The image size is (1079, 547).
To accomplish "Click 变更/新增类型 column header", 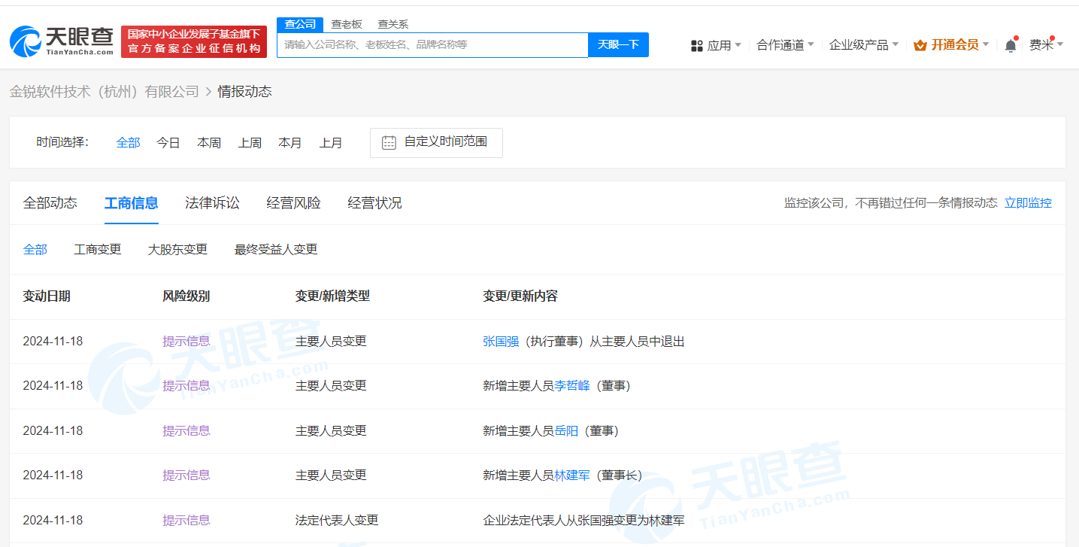I will tap(332, 296).
